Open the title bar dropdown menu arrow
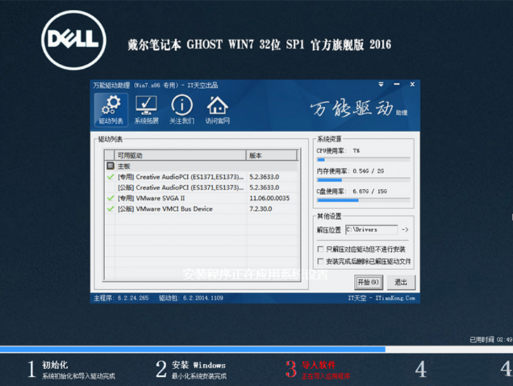The image size is (513, 386). (x=381, y=84)
